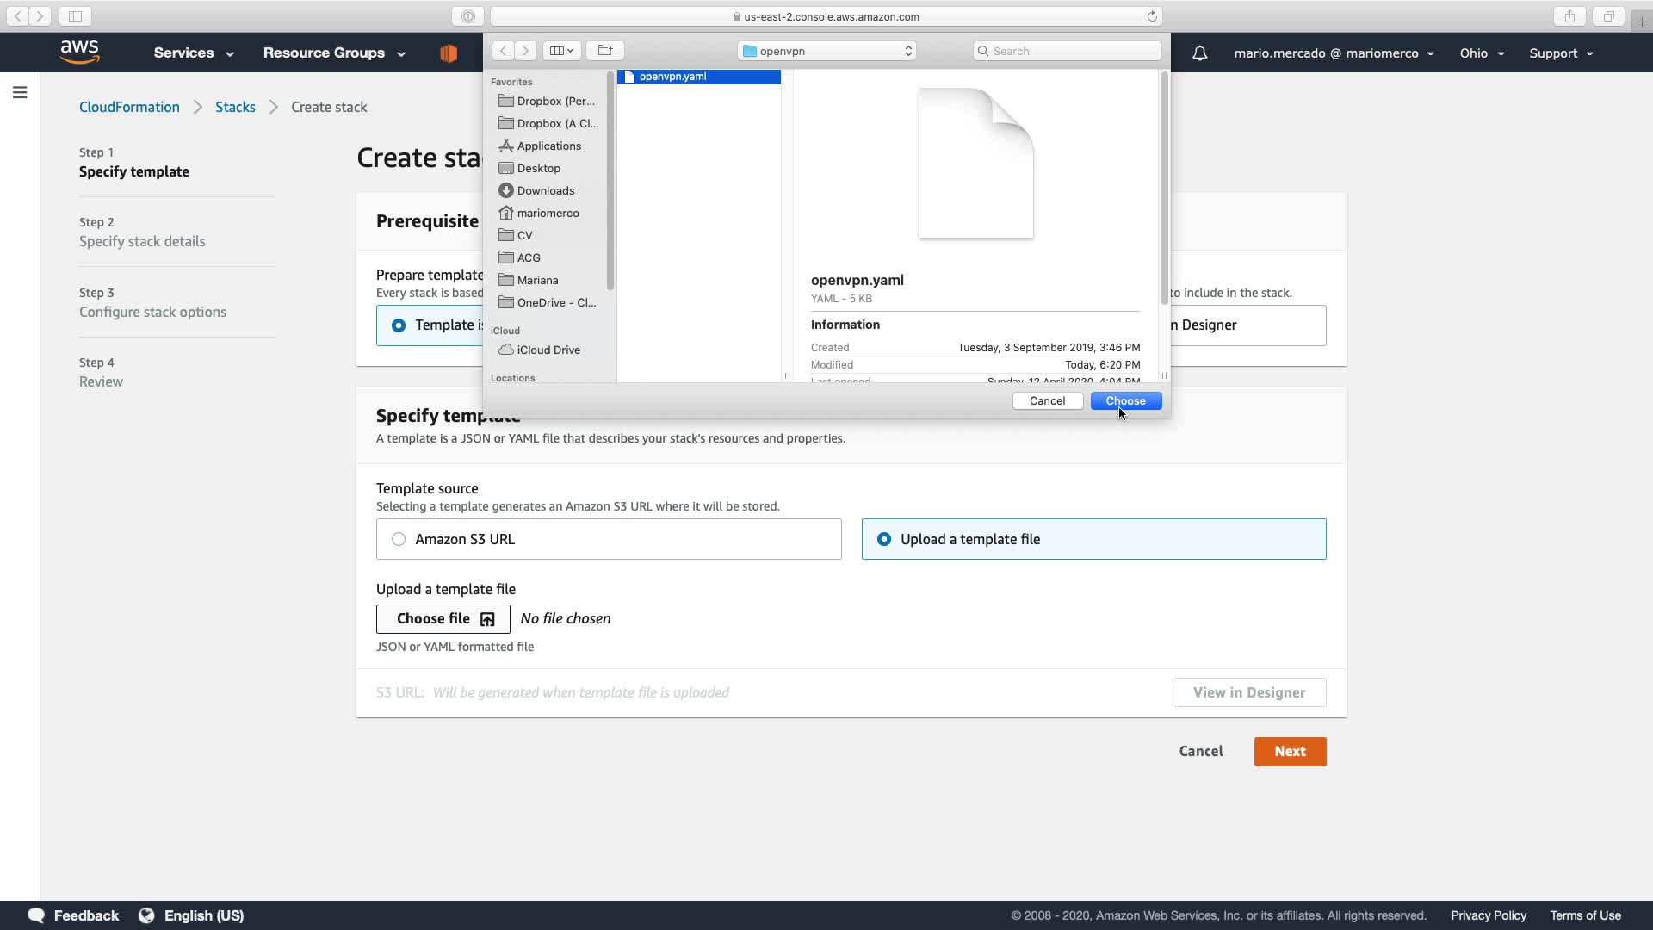The height and width of the screenshot is (930, 1653).
Task: Open the openvpn folder path dropdown
Action: (826, 51)
